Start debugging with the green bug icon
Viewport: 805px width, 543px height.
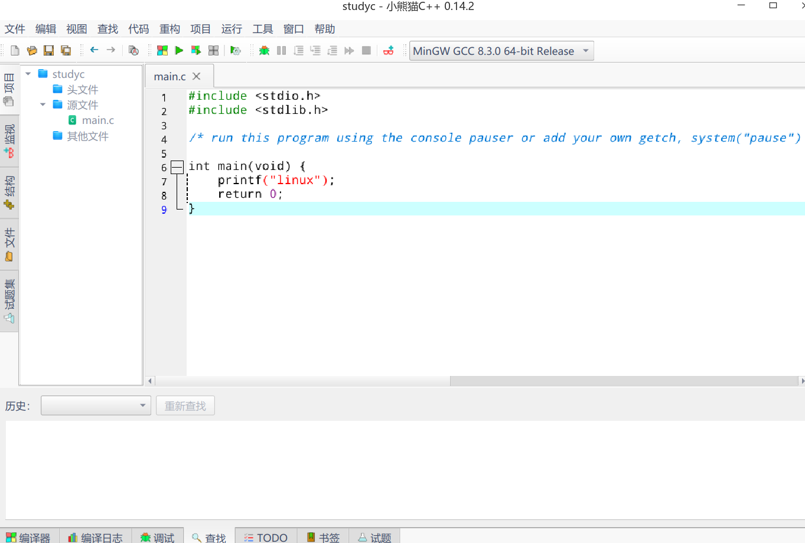coord(264,51)
